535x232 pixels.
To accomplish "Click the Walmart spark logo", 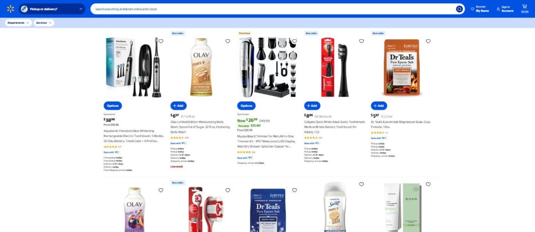I will coord(11,9).
